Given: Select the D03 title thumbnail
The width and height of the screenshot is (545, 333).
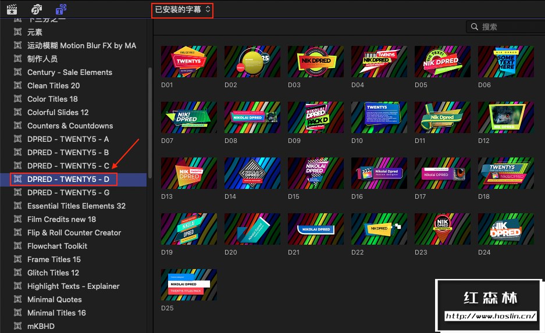Looking at the screenshot, I should [316, 62].
